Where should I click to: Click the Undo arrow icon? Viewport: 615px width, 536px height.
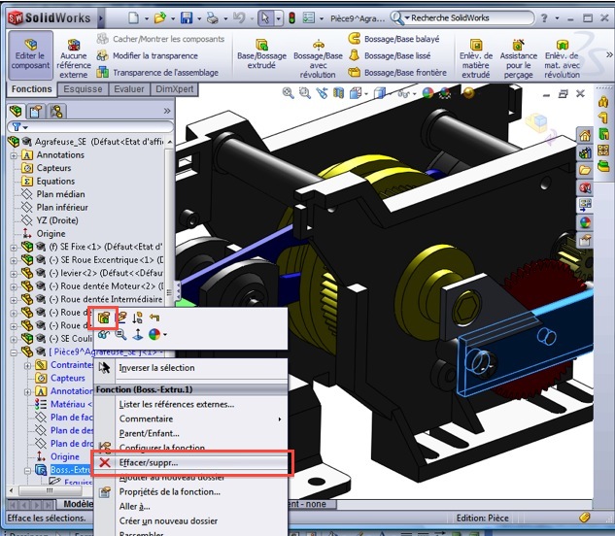[238, 17]
